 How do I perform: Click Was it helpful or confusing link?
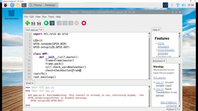169,104
